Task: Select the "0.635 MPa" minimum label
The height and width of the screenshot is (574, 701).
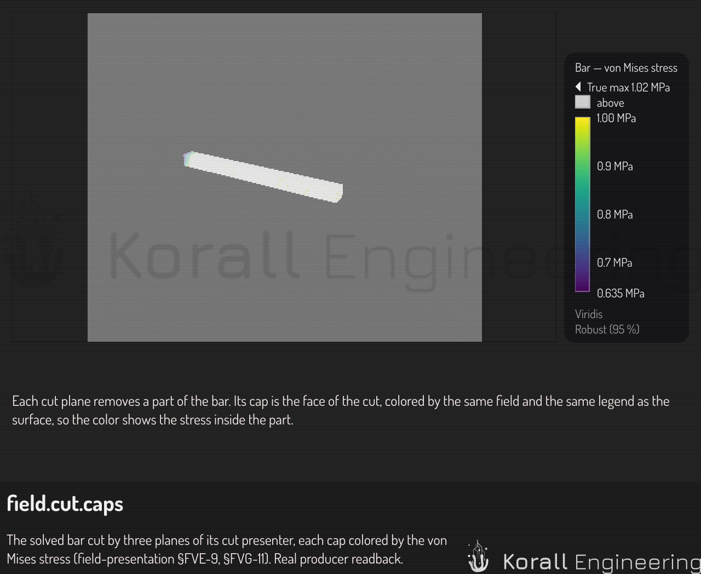Action: pyautogui.click(x=620, y=294)
